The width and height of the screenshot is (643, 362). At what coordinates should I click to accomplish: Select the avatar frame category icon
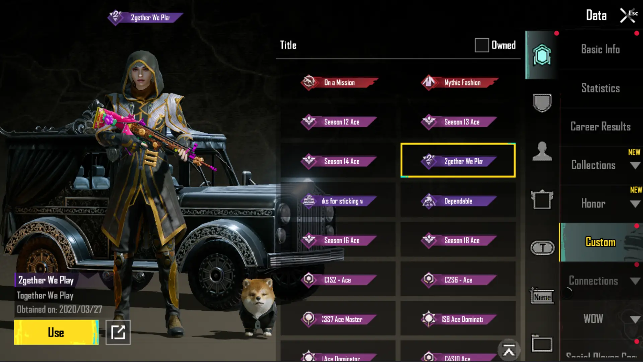[542, 200]
